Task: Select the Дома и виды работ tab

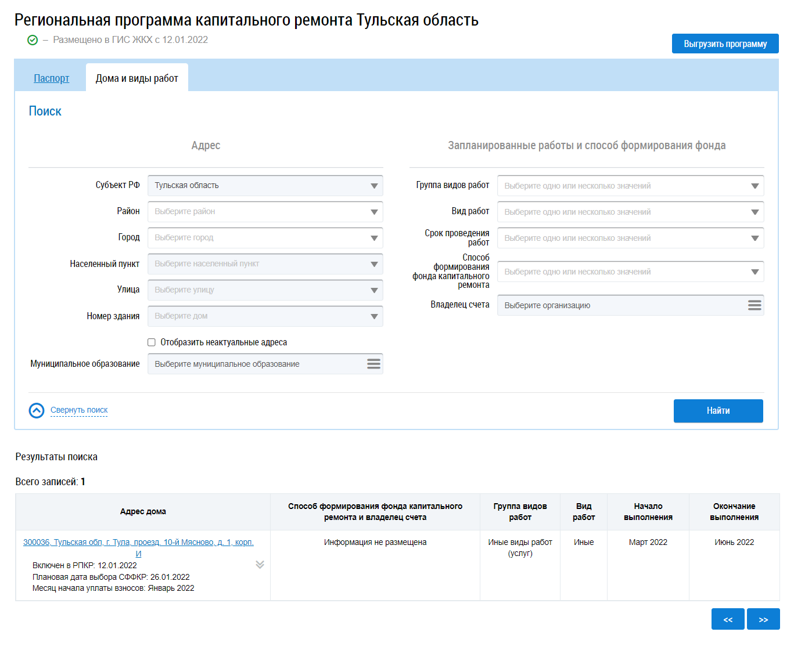Action: click(137, 78)
